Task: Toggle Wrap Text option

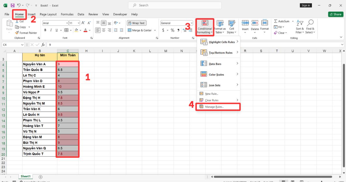Action: pos(136,23)
